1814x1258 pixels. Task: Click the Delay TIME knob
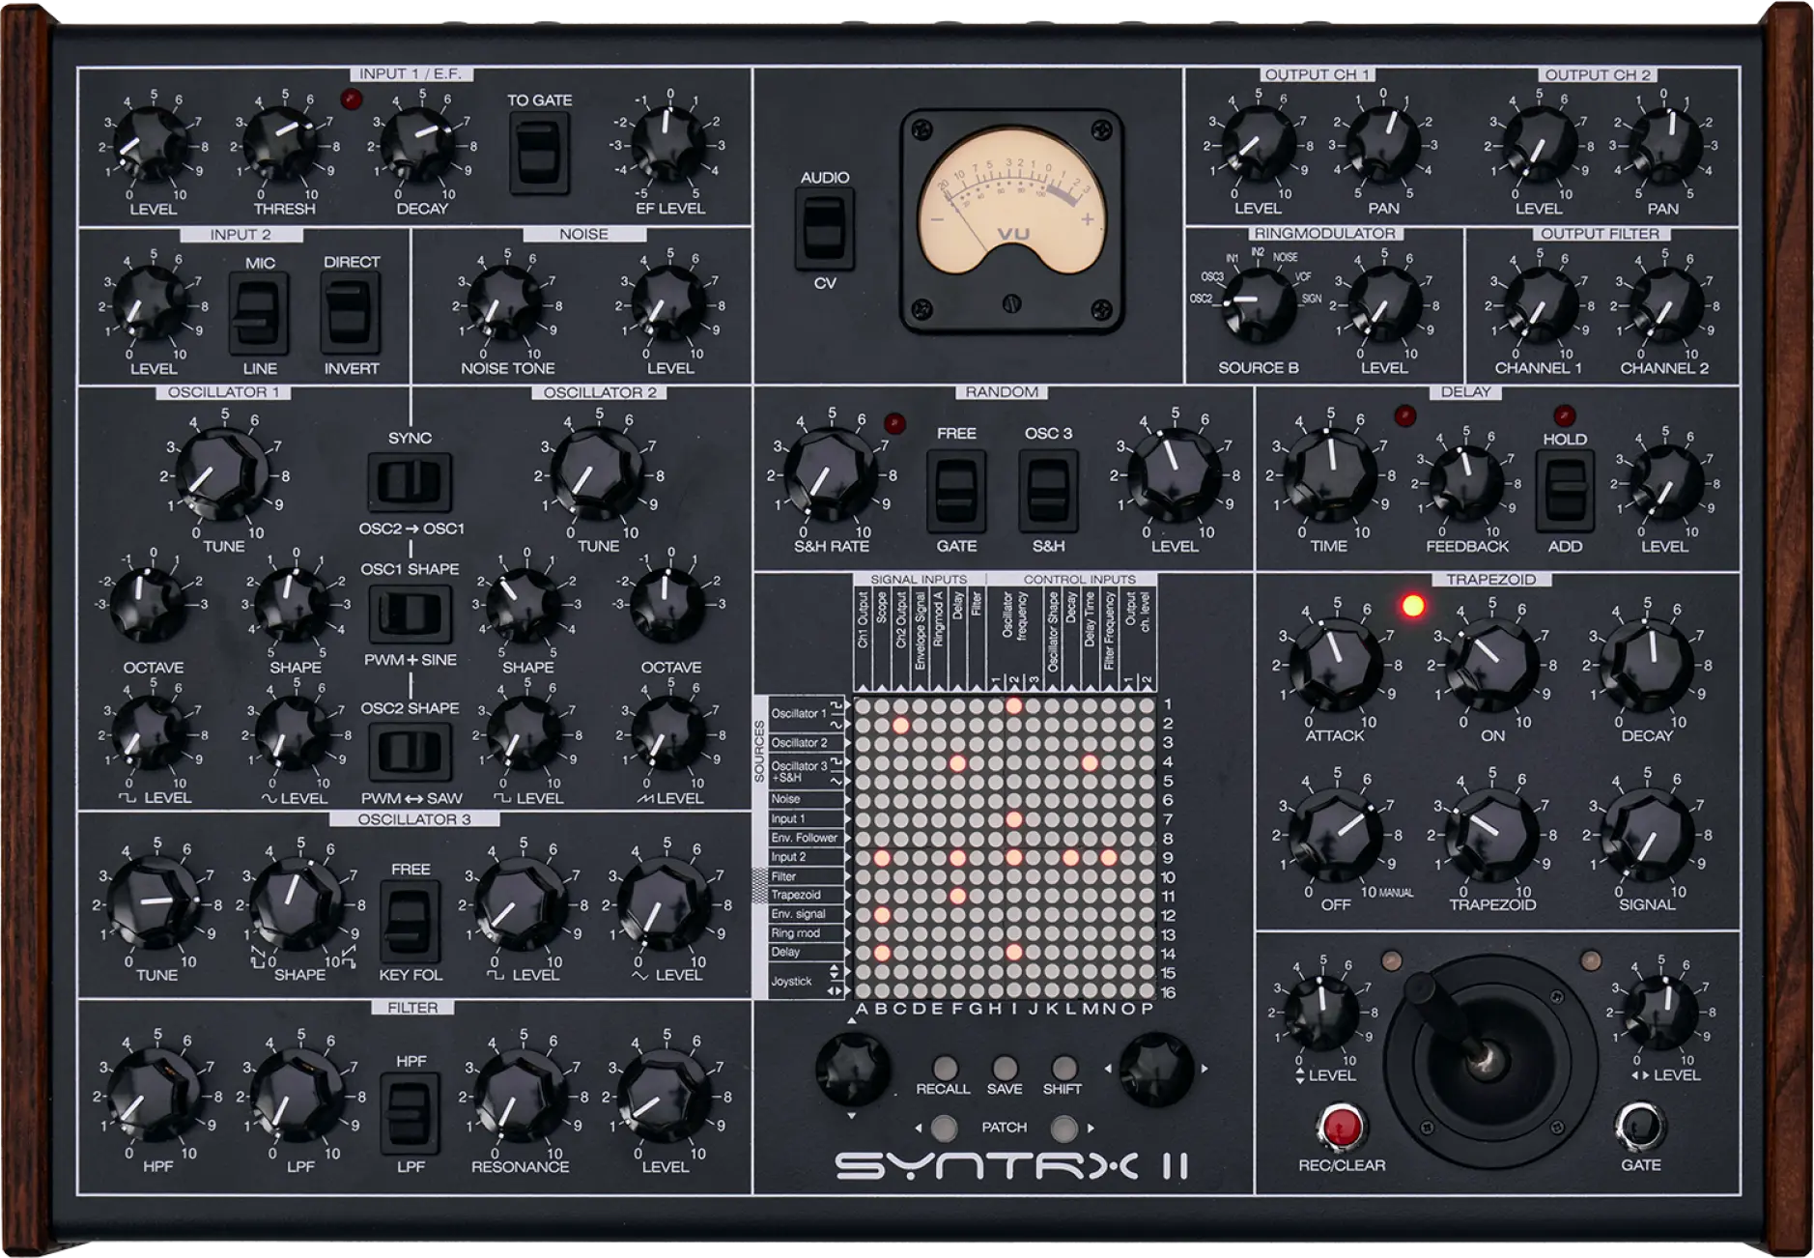point(1330,474)
